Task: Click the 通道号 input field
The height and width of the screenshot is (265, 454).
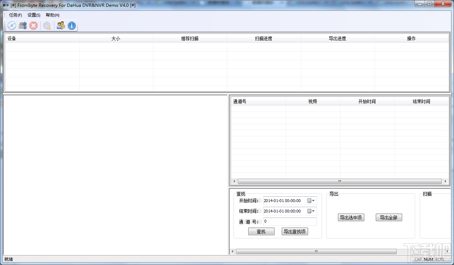Action: pos(290,221)
